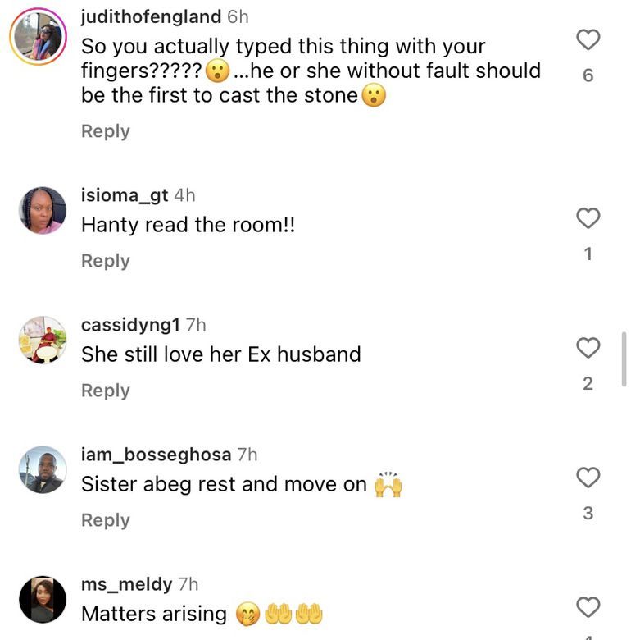The height and width of the screenshot is (640, 631).
Task: Open iam_bosseghosa username link
Action: pos(156,455)
